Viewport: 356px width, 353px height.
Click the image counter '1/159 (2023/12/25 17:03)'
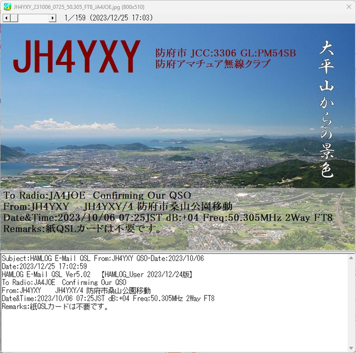coord(108,18)
